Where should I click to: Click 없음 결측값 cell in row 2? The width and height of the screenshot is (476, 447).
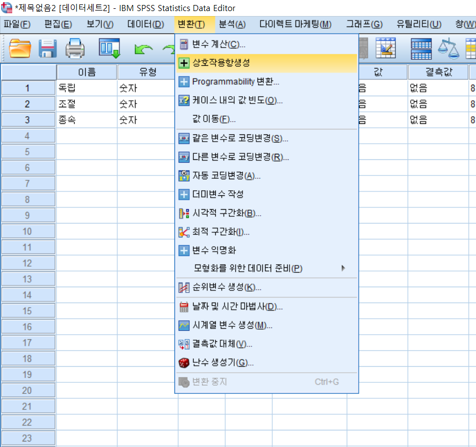point(438,104)
